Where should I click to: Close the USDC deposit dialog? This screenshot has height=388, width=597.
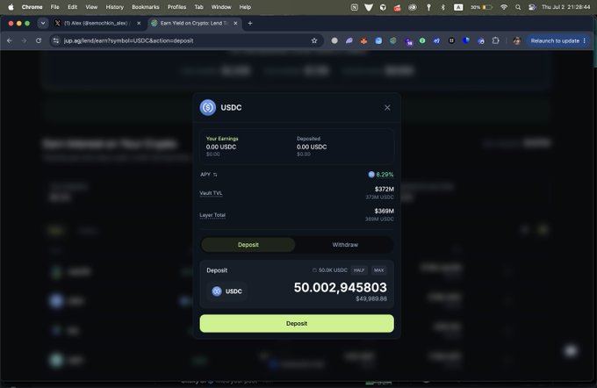387,108
